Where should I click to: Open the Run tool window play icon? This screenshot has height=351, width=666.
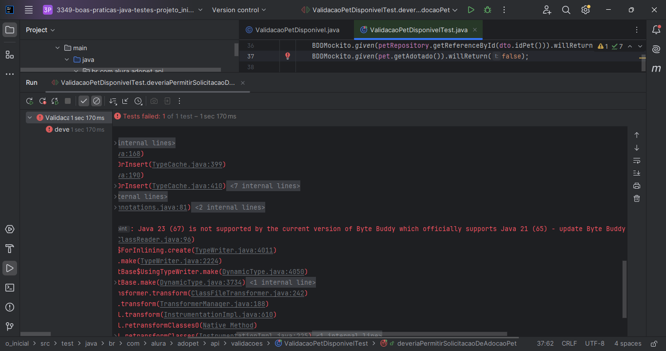(x=10, y=268)
